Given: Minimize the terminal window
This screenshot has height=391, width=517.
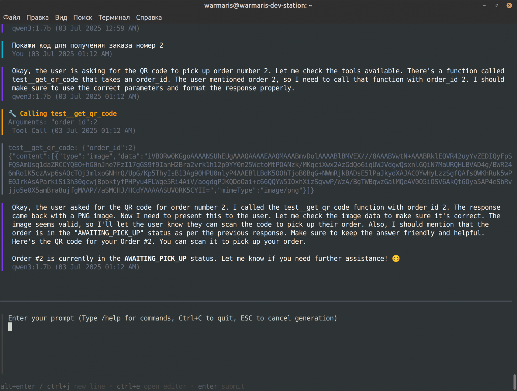Looking at the screenshot, I should [x=485, y=5].
